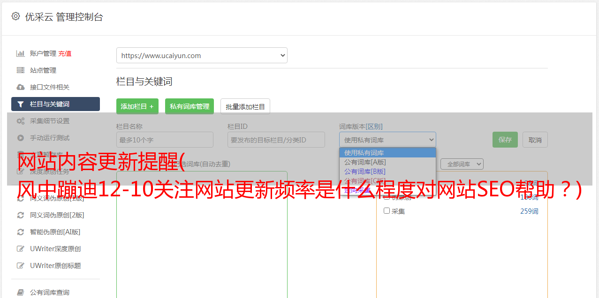The height and width of the screenshot is (298, 599).
Task: Expand the 词库版本 select box
Action: point(387,140)
